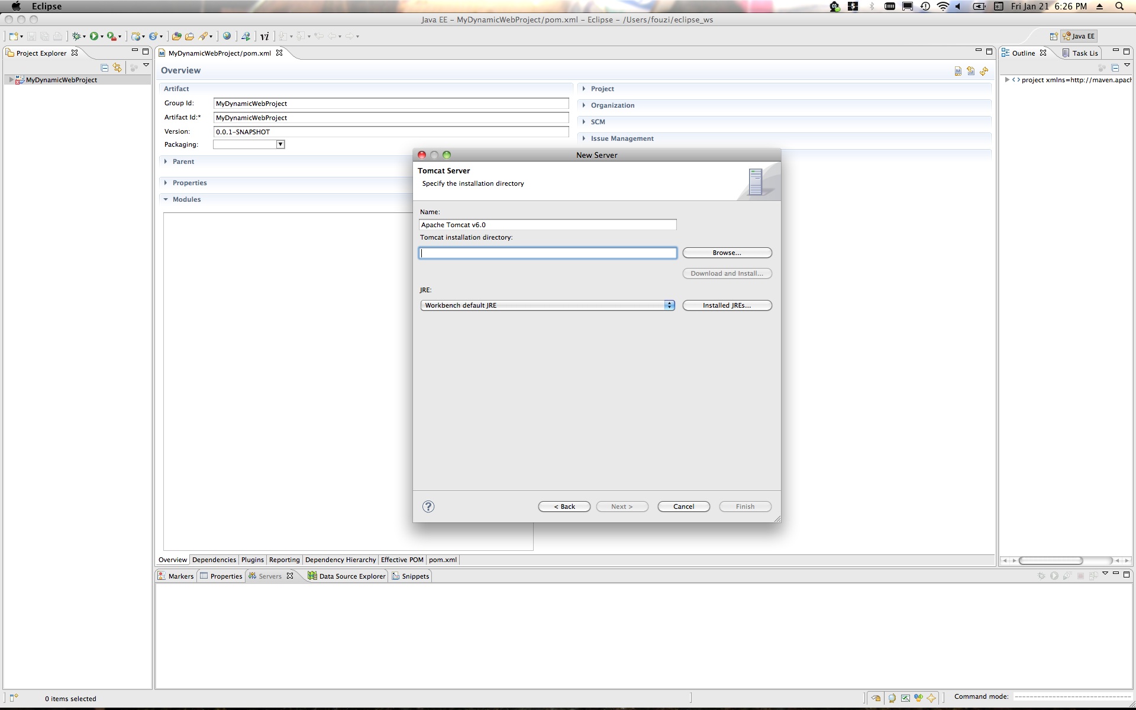Screen dimensions: 1136x710
Task: Click the green Run icon in toolbar
Action: [94, 36]
